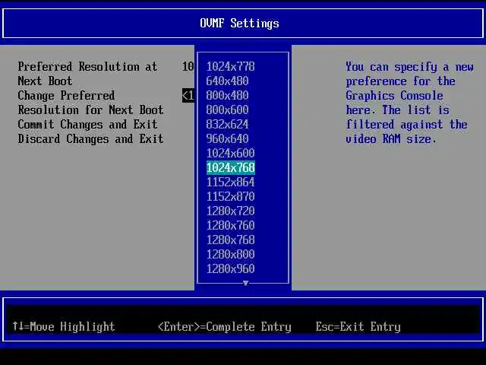The height and width of the screenshot is (365, 486).
Task: Click the OVMF Settings title
Action: (239, 24)
